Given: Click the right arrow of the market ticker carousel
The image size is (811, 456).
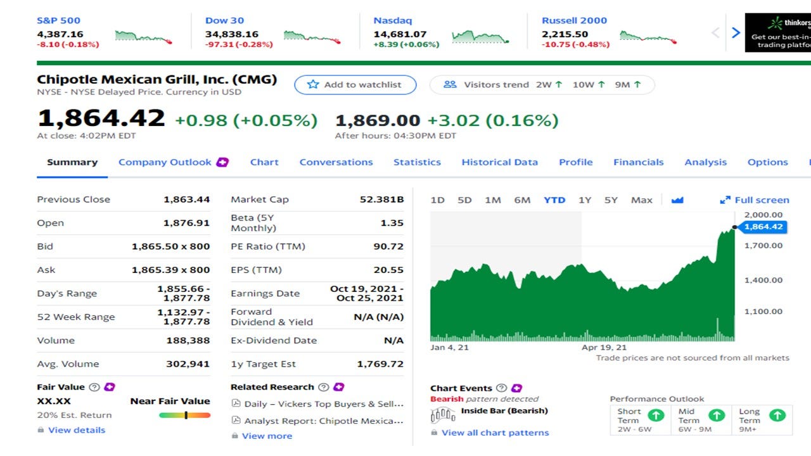Looking at the screenshot, I should pos(736,32).
